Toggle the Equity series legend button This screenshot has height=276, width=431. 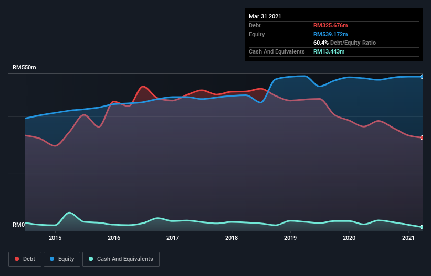[62, 259]
